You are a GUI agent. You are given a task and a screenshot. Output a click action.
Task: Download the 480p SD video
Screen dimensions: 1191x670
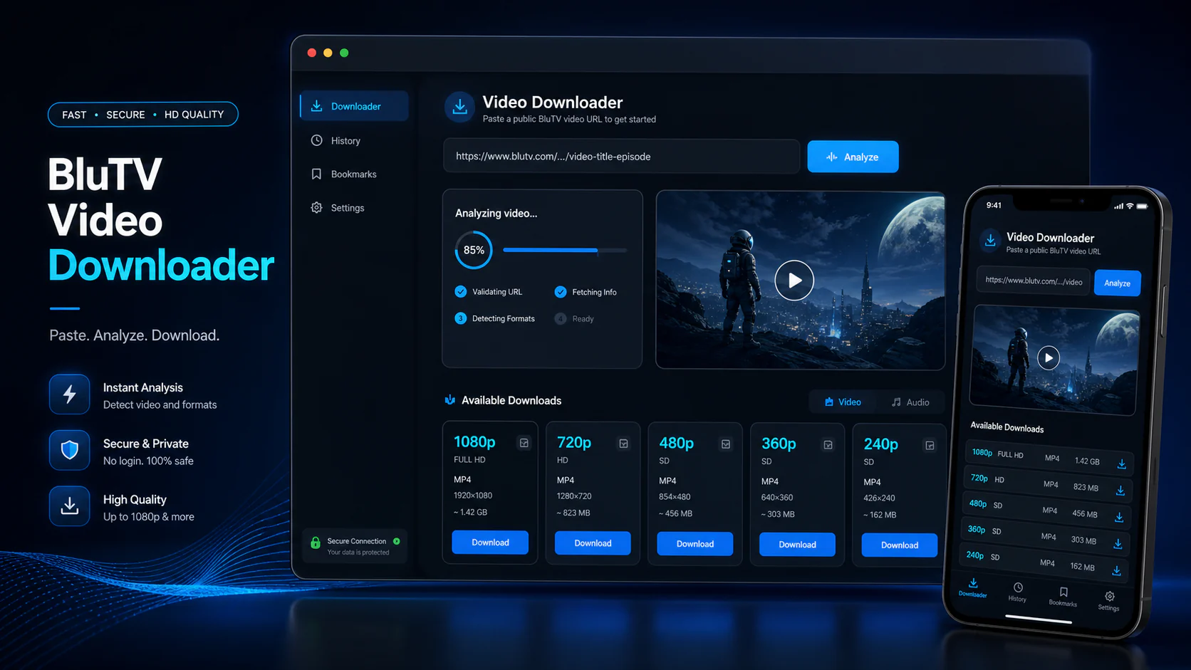pos(695,544)
